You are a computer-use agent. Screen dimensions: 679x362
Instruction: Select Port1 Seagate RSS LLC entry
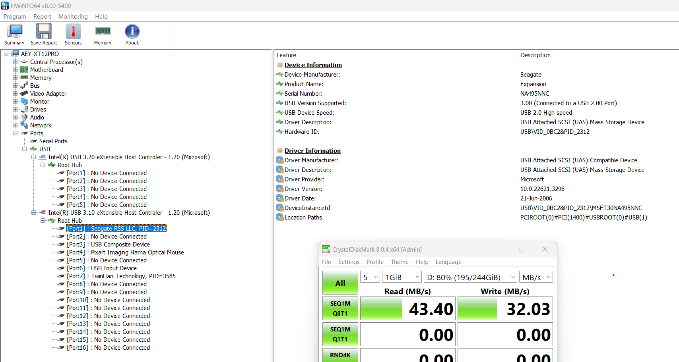pos(116,228)
